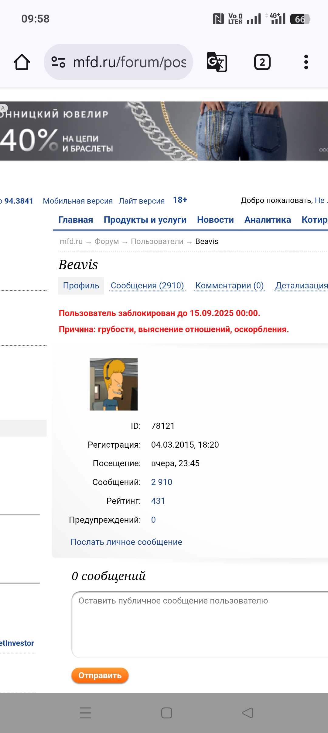Tap the Google Translate icon
This screenshot has height=733, width=328.
pos(217,62)
